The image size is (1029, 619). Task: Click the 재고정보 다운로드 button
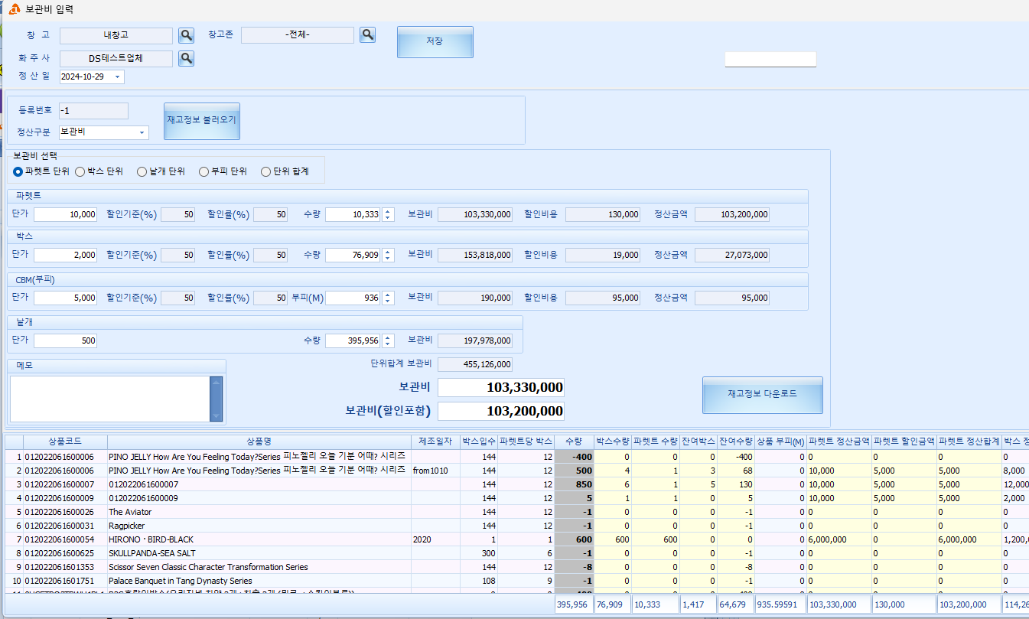point(762,394)
